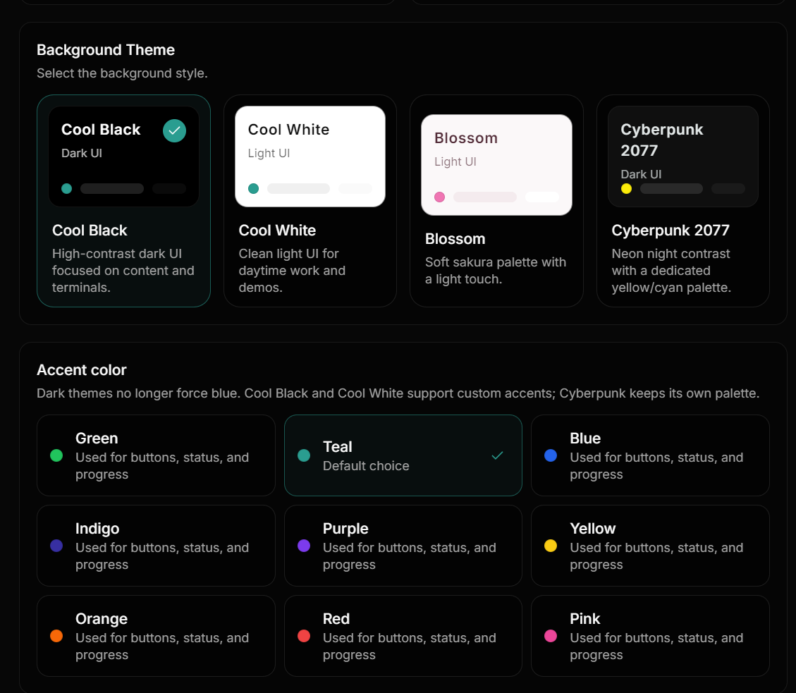The height and width of the screenshot is (693, 796).
Task: Choose the Teal default accent option
Action: click(403, 455)
